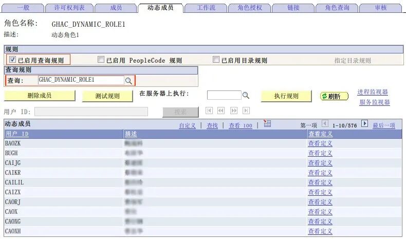Click the greyed 搜索 button

coord(180,112)
